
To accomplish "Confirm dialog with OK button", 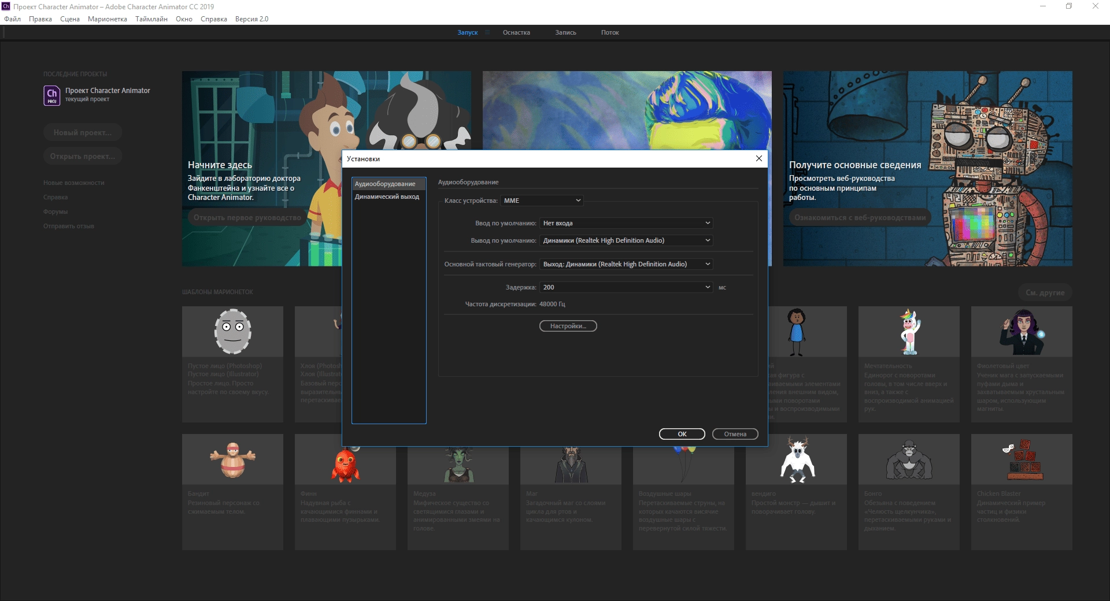I will tap(682, 434).
